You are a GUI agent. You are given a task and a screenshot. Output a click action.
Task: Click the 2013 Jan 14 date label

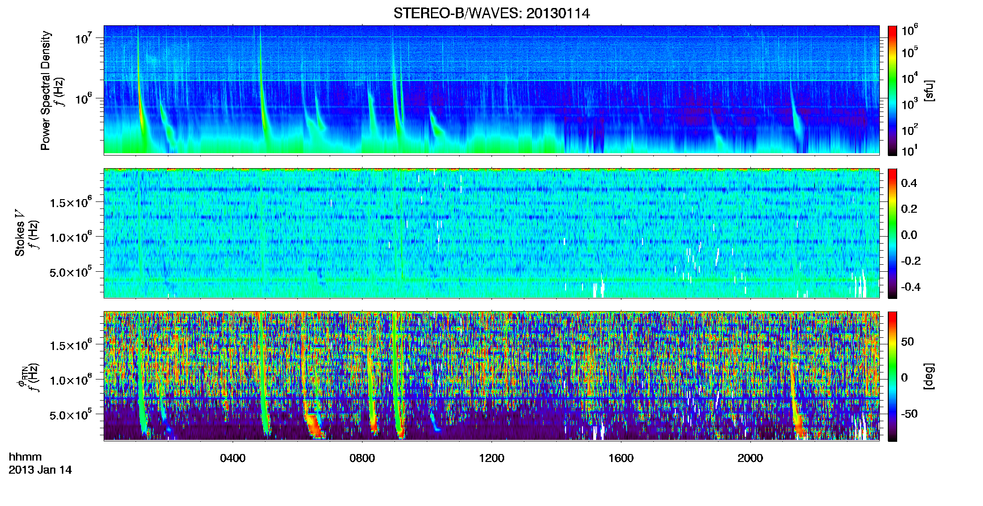(x=40, y=470)
